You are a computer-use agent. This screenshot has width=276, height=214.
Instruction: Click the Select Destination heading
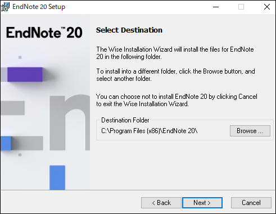tap(129, 30)
